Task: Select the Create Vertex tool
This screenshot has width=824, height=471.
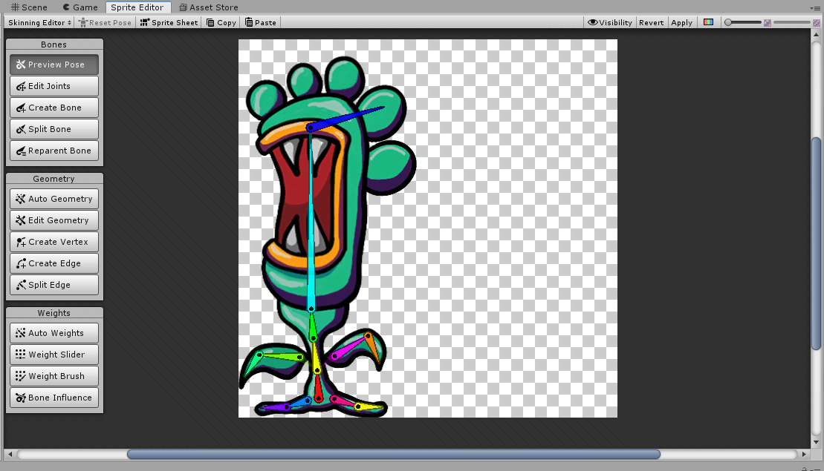Action: tap(53, 242)
